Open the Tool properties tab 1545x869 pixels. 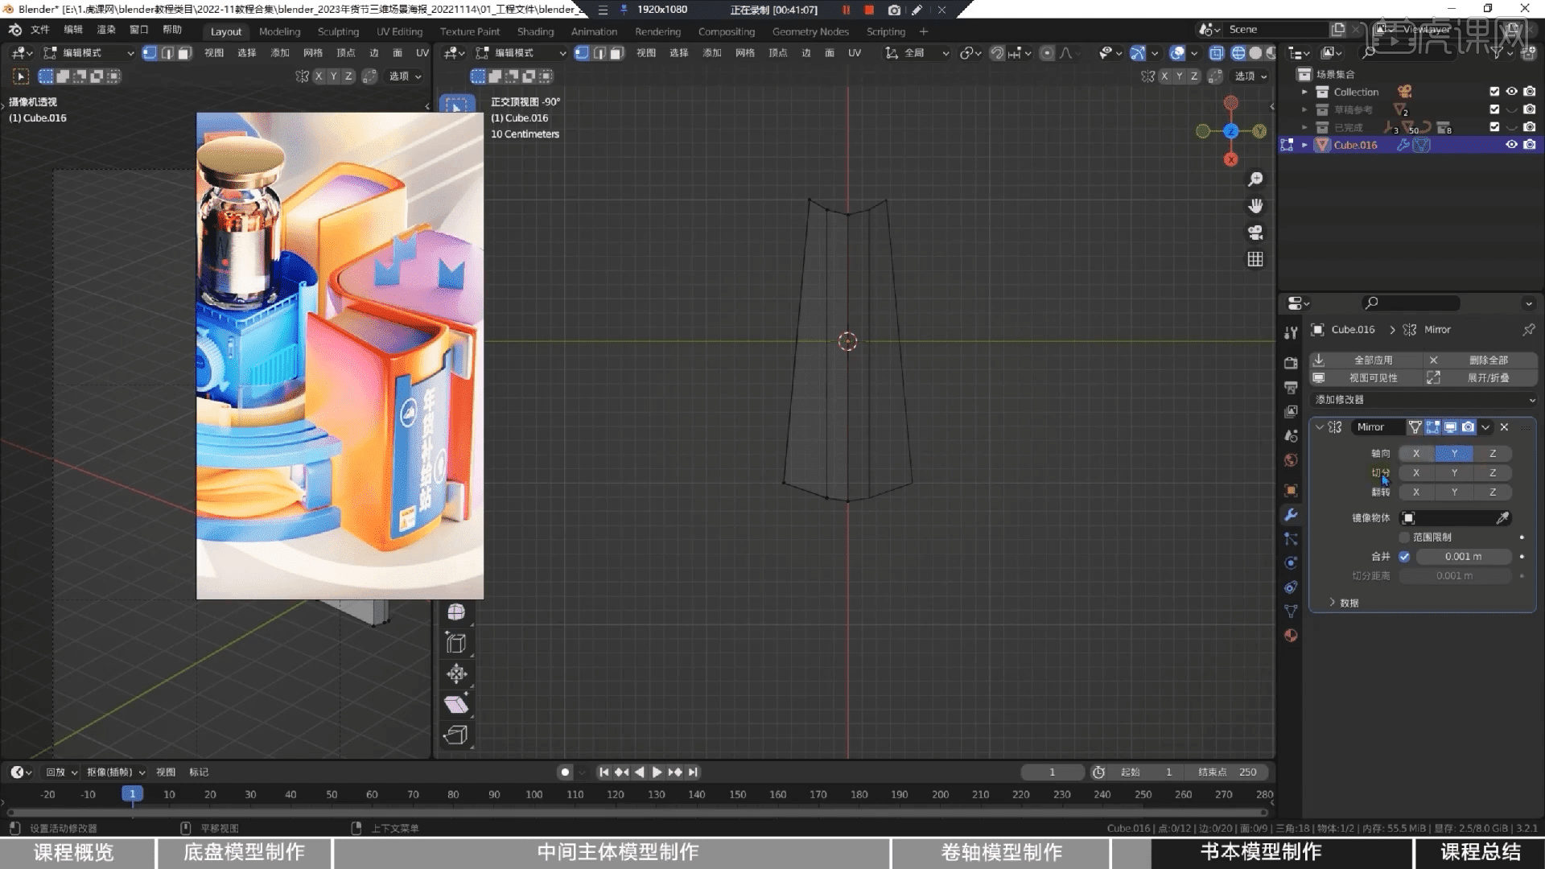[1291, 332]
